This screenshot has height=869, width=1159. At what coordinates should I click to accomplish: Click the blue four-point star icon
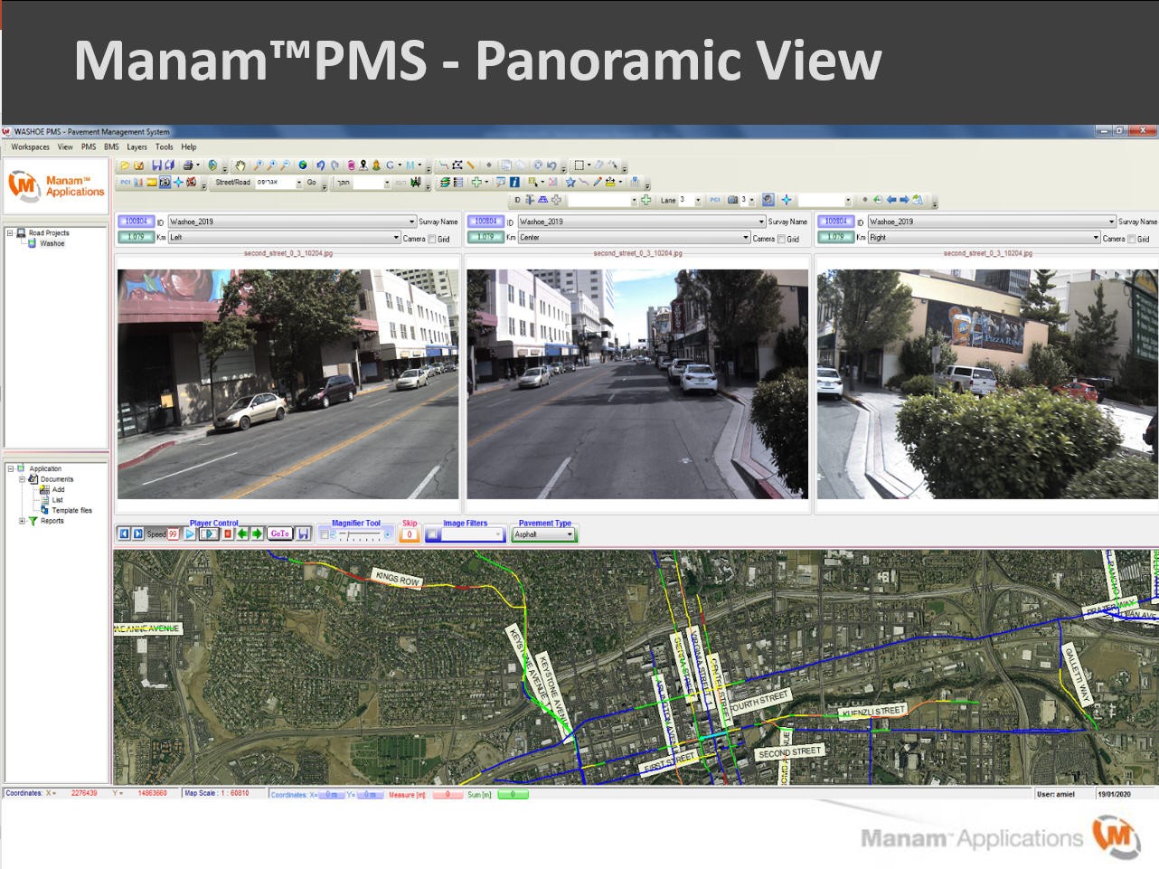(178, 182)
